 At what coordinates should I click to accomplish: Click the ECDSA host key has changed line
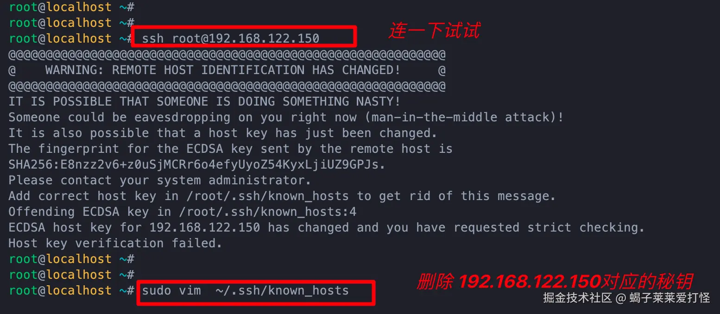point(327,228)
